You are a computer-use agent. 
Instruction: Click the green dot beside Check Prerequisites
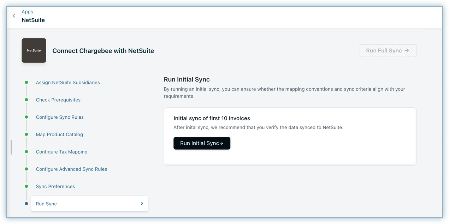click(x=26, y=100)
